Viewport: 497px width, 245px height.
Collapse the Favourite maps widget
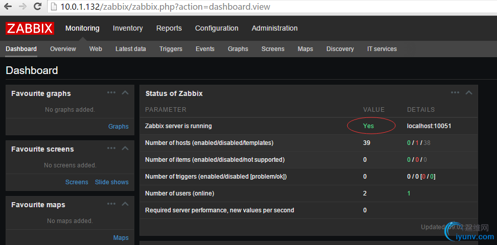pyautogui.click(x=125, y=204)
